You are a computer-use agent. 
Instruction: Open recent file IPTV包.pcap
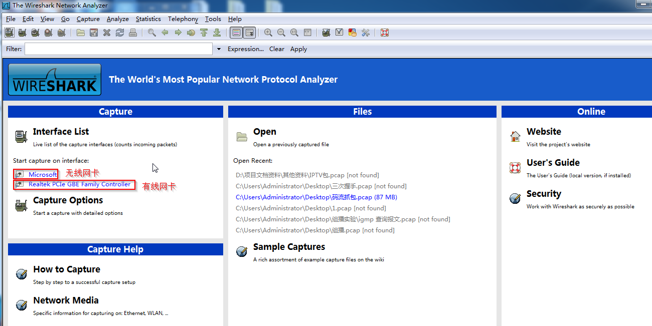pyautogui.click(x=307, y=175)
